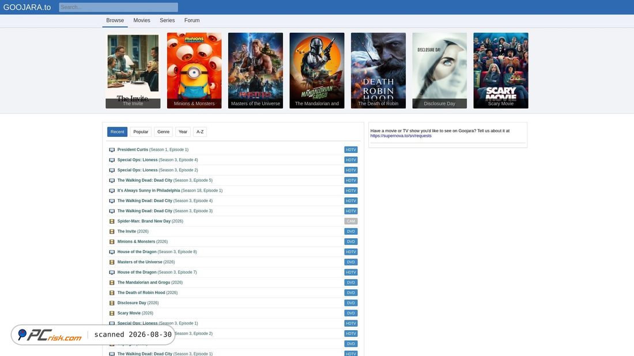The width and height of the screenshot is (634, 356).
Task: Click TV icon beside House of the Dragon Episode 8
Action: [112, 252]
